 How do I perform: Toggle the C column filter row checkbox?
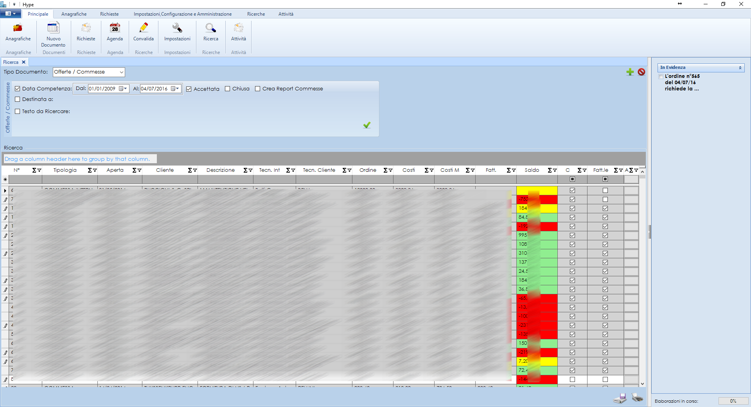coord(572,179)
